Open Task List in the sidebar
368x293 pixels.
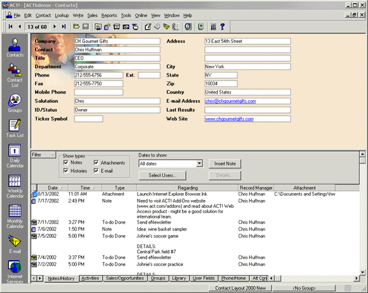pos(15,128)
